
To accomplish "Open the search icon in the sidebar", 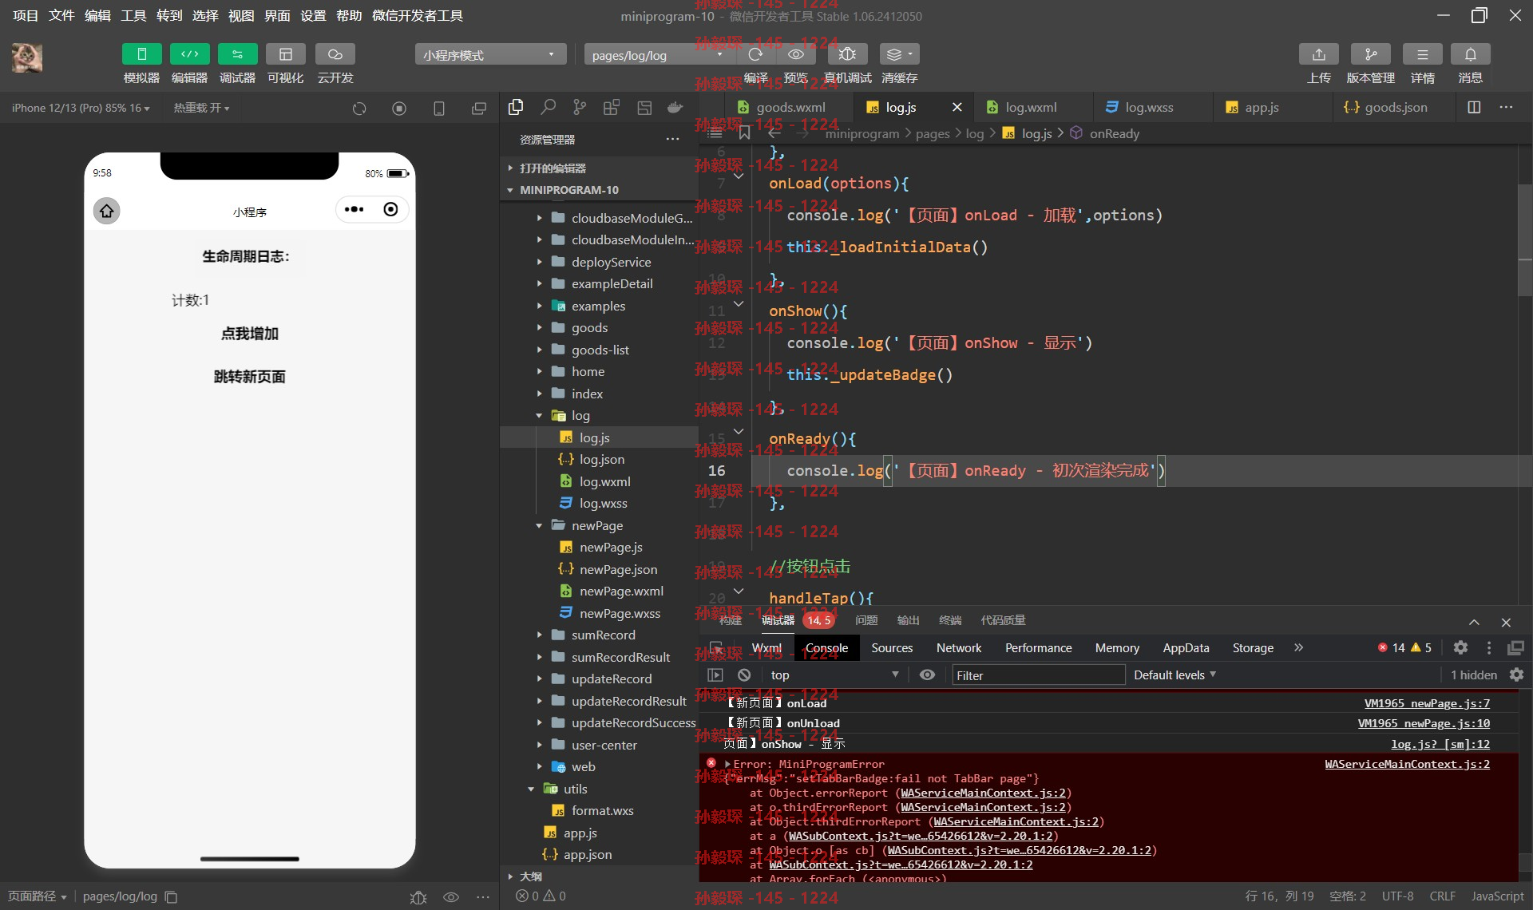I will click(548, 107).
